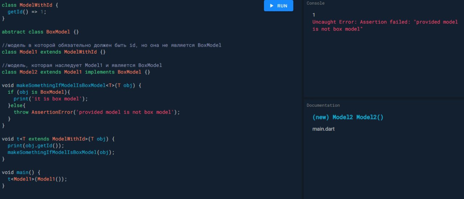The height and width of the screenshot is (199, 464).
Task: Click 'abstract class BoxModel {}' line
Action: pyautogui.click(x=40, y=32)
